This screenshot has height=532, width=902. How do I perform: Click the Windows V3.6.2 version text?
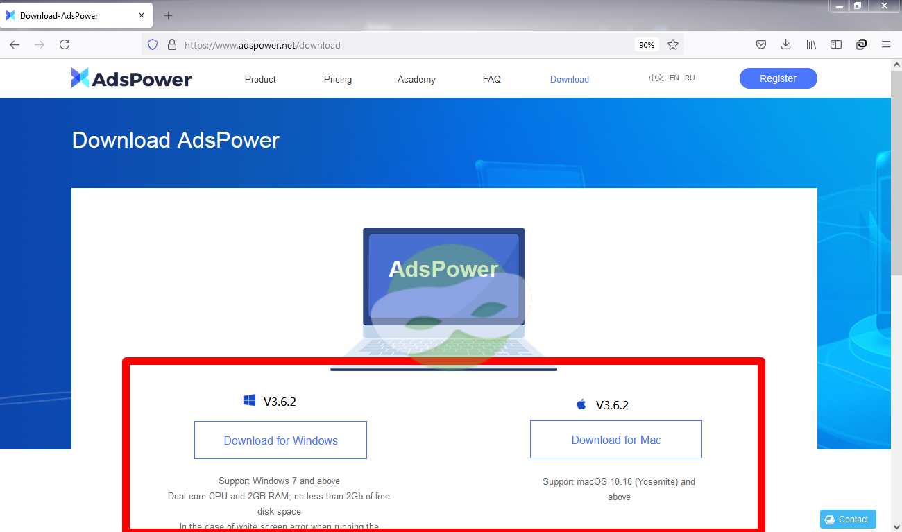280,401
